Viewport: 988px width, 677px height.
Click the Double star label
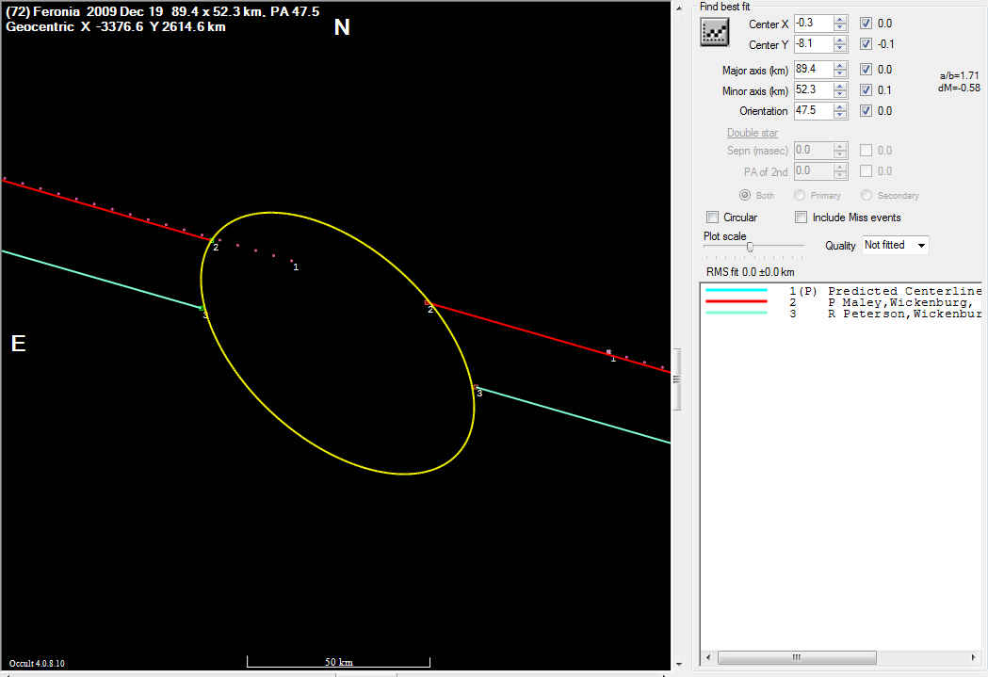point(753,133)
